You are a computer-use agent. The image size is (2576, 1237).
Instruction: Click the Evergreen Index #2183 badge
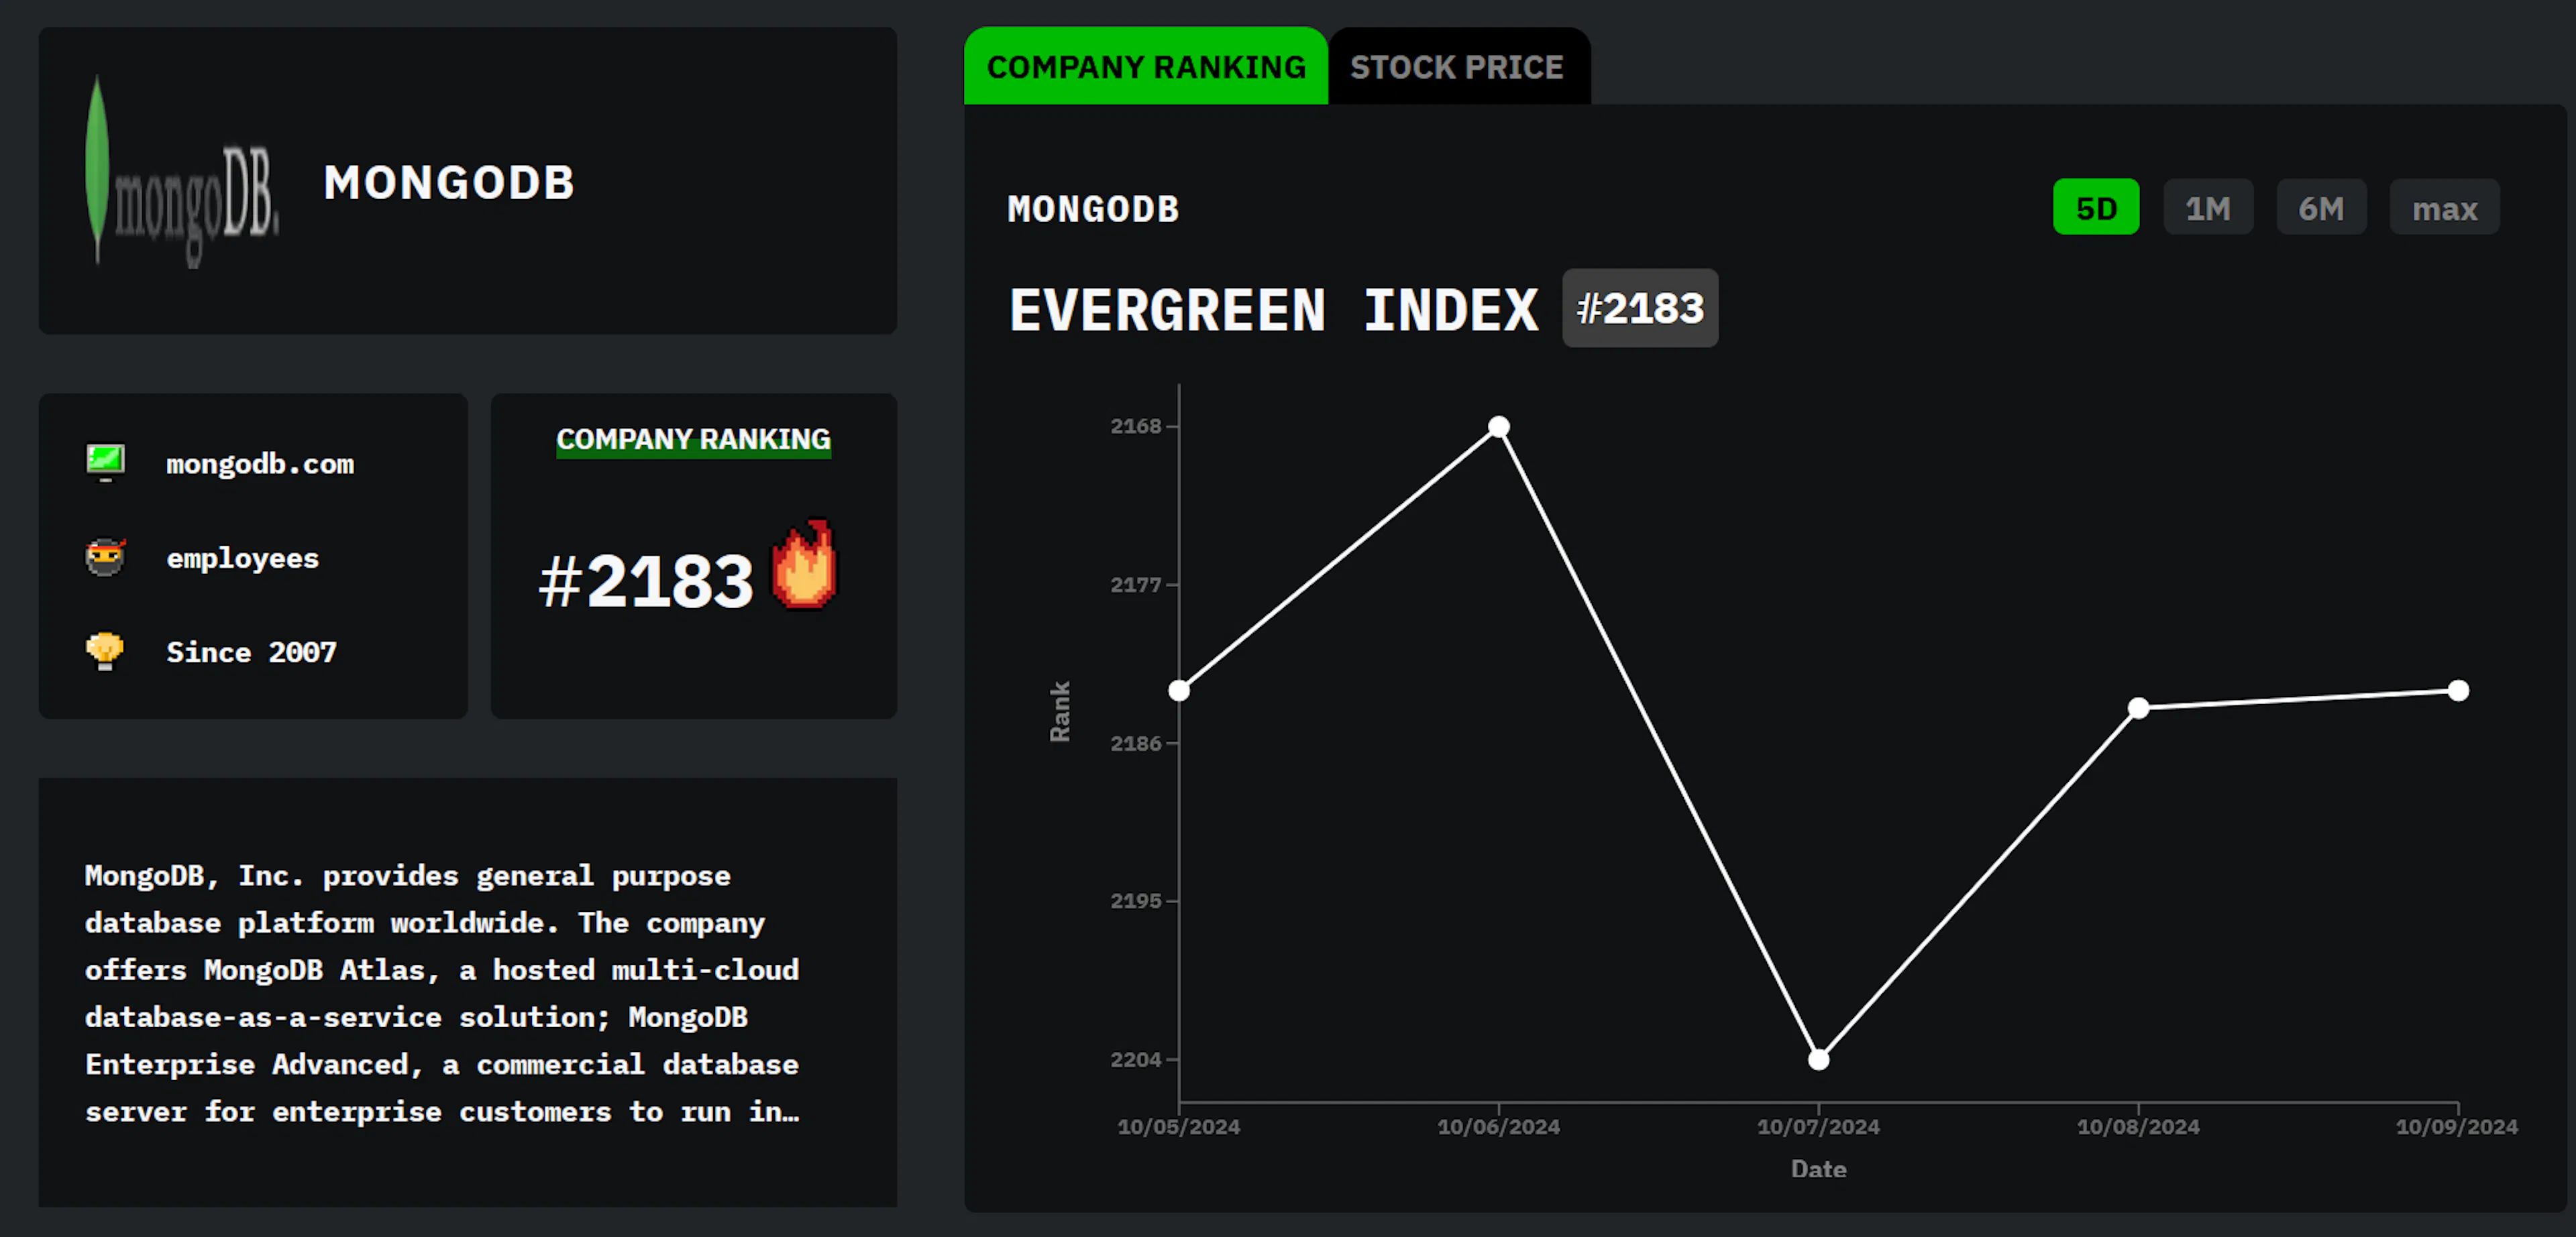pos(1640,308)
